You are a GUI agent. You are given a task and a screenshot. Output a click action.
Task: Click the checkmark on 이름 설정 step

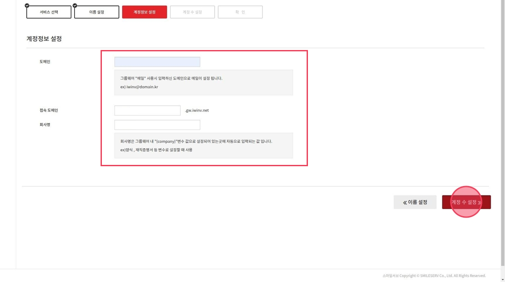click(x=75, y=5)
